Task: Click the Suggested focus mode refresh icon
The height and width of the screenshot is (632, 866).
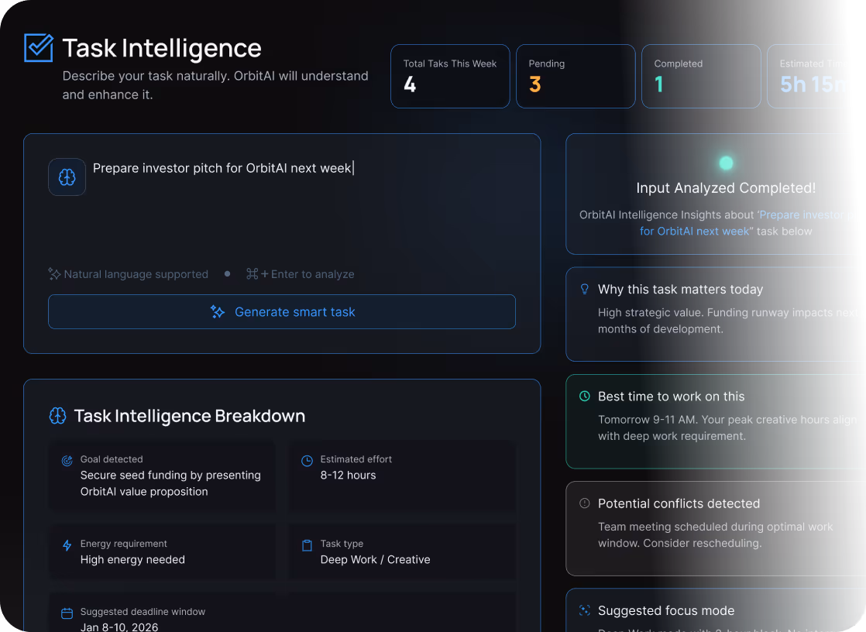Action: coord(585,610)
